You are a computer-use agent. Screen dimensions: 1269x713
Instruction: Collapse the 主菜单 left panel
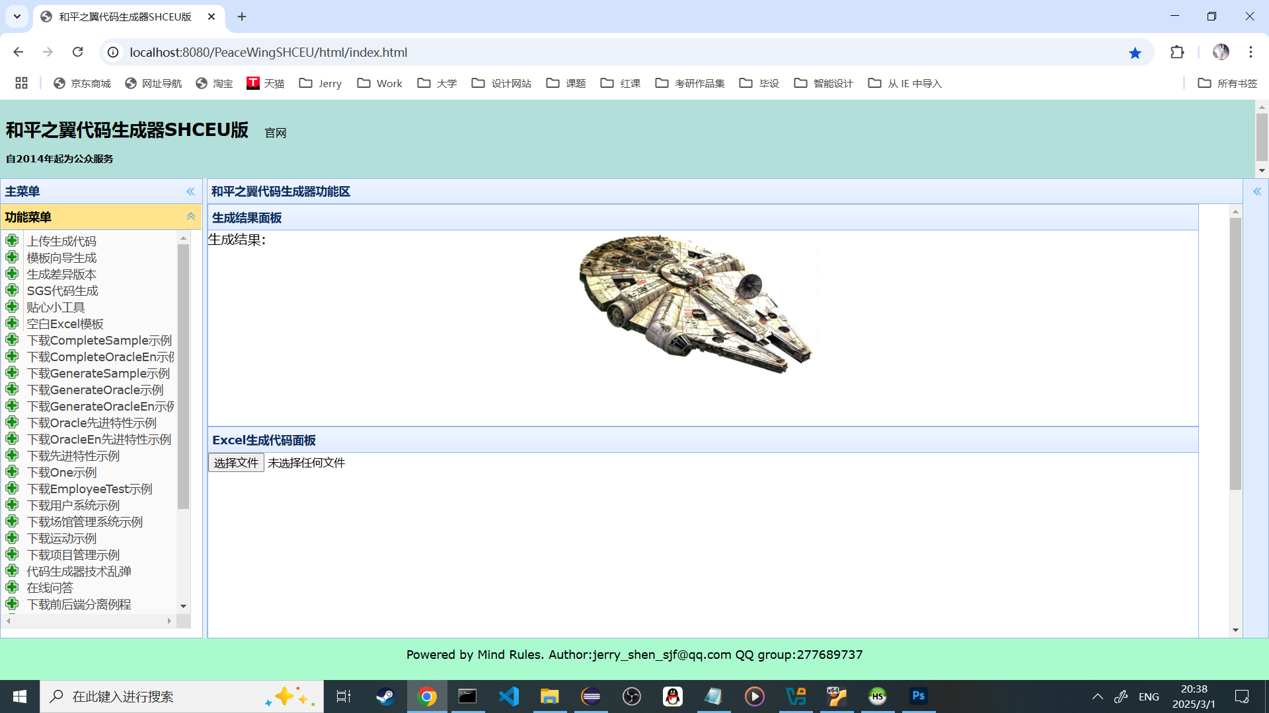coord(190,191)
